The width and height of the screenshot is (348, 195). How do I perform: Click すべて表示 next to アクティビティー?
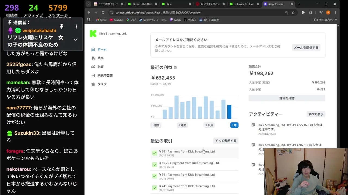click(x=316, y=114)
